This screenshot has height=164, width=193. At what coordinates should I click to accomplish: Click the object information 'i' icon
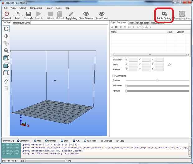coord(151,27)
